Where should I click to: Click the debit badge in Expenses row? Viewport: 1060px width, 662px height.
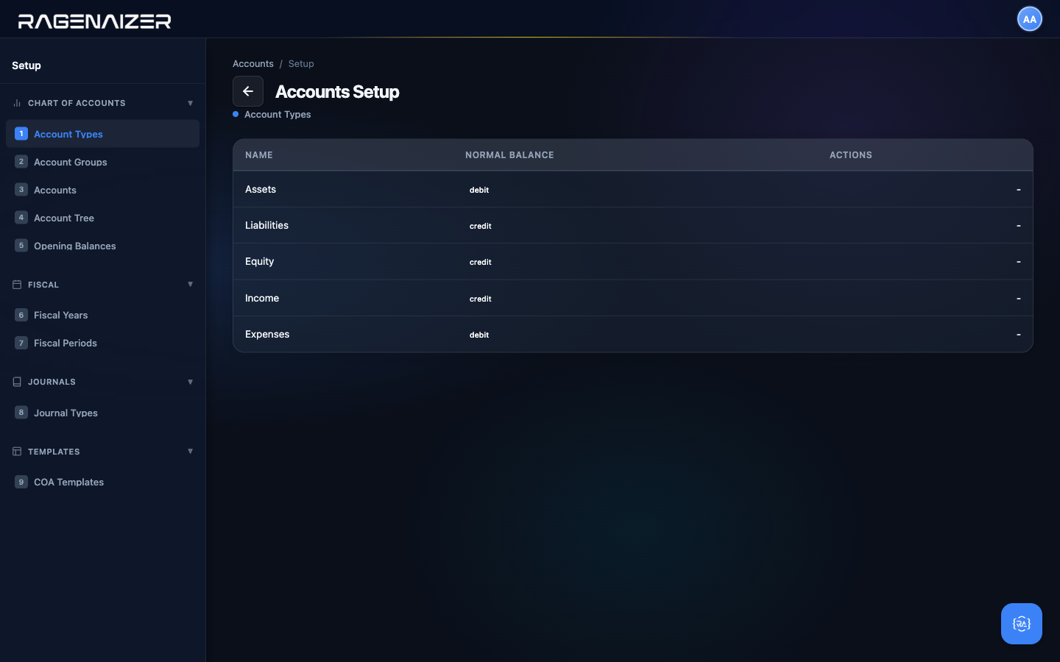pyautogui.click(x=479, y=335)
